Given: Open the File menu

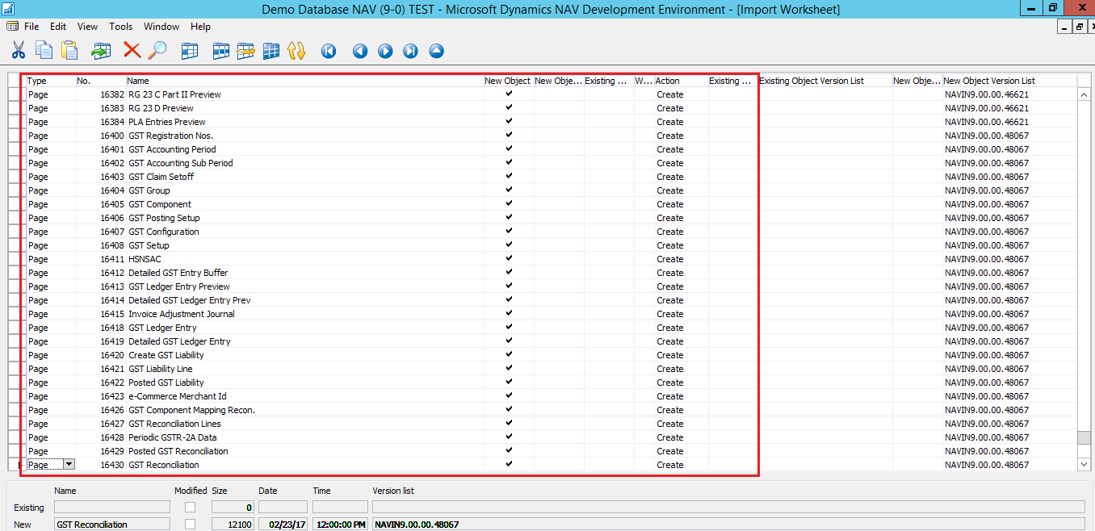Looking at the screenshot, I should coord(31,27).
